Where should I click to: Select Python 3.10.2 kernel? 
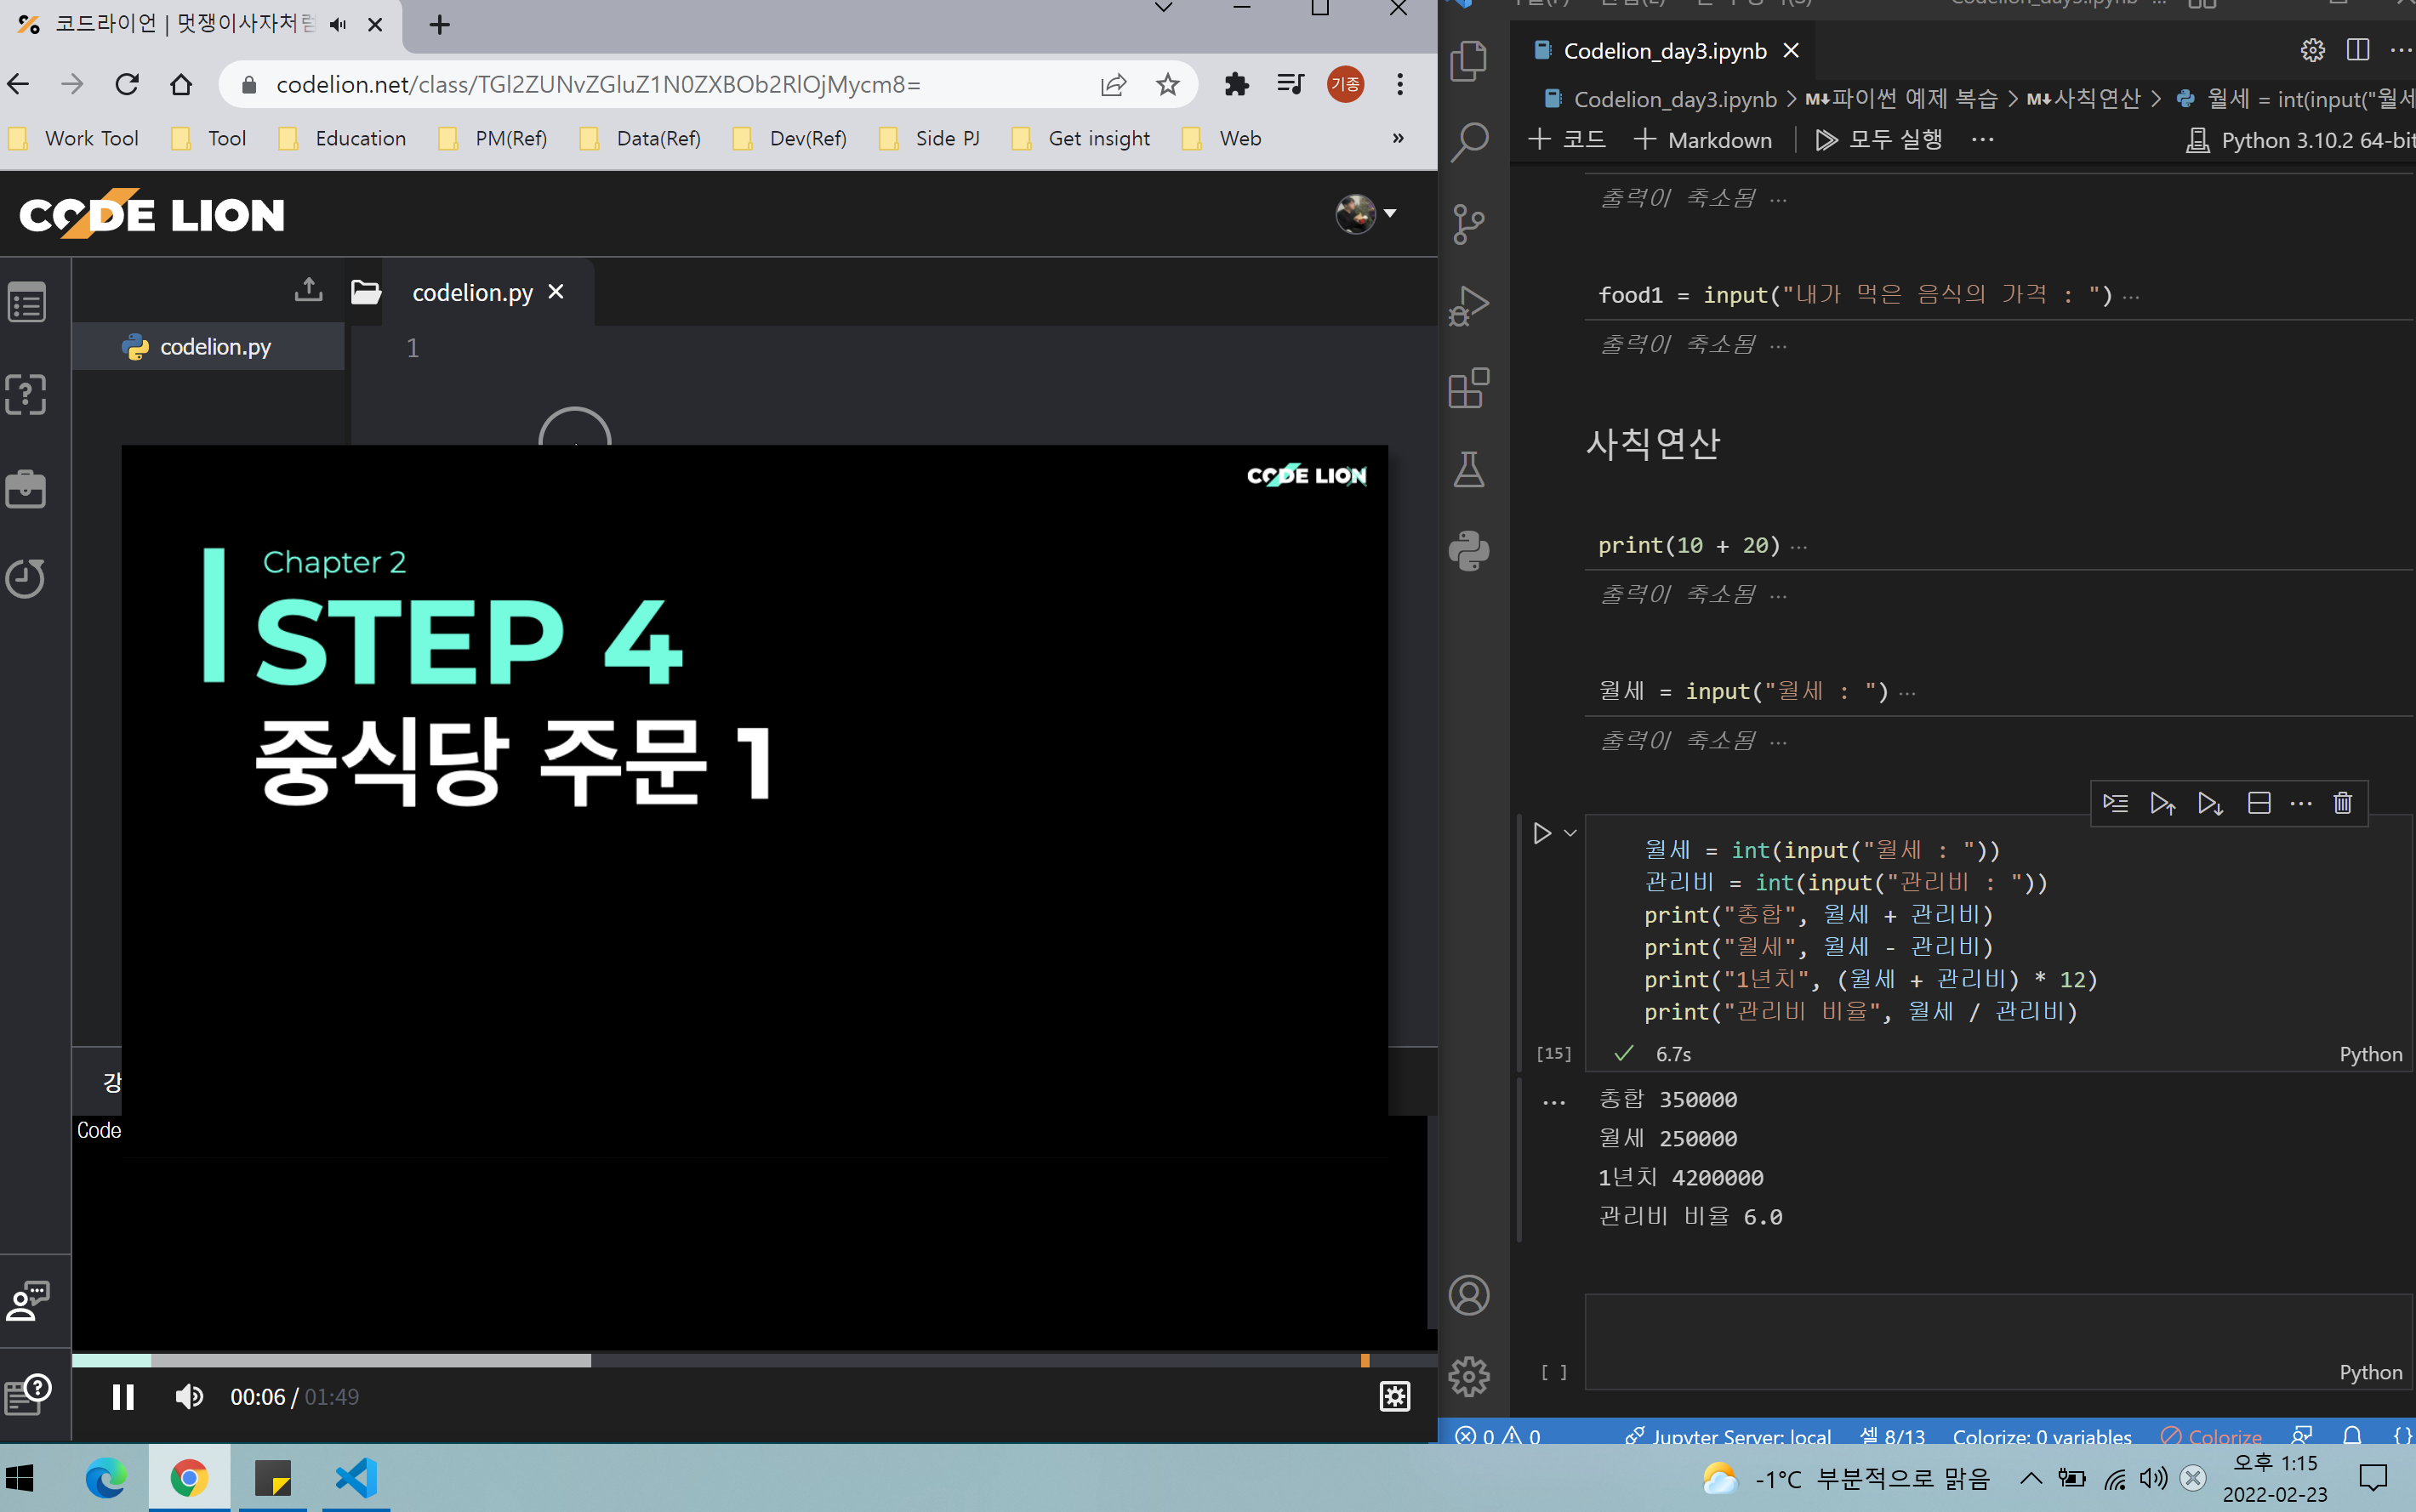pos(2300,140)
